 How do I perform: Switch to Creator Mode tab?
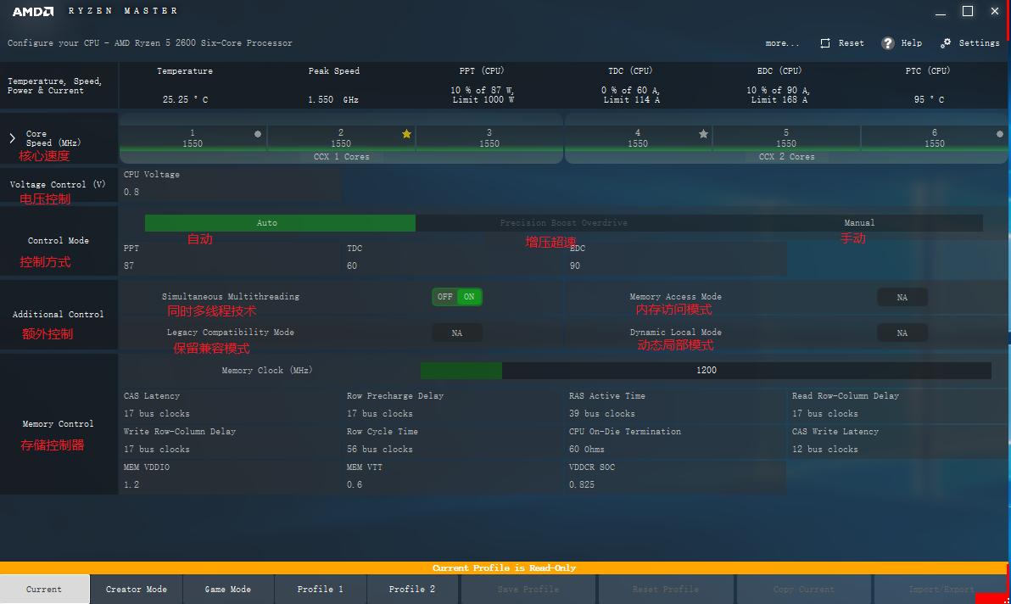pos(137,590)
